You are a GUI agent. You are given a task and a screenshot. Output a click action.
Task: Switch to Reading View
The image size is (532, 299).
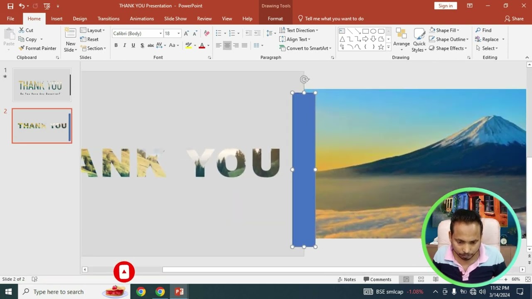point(436,279)
